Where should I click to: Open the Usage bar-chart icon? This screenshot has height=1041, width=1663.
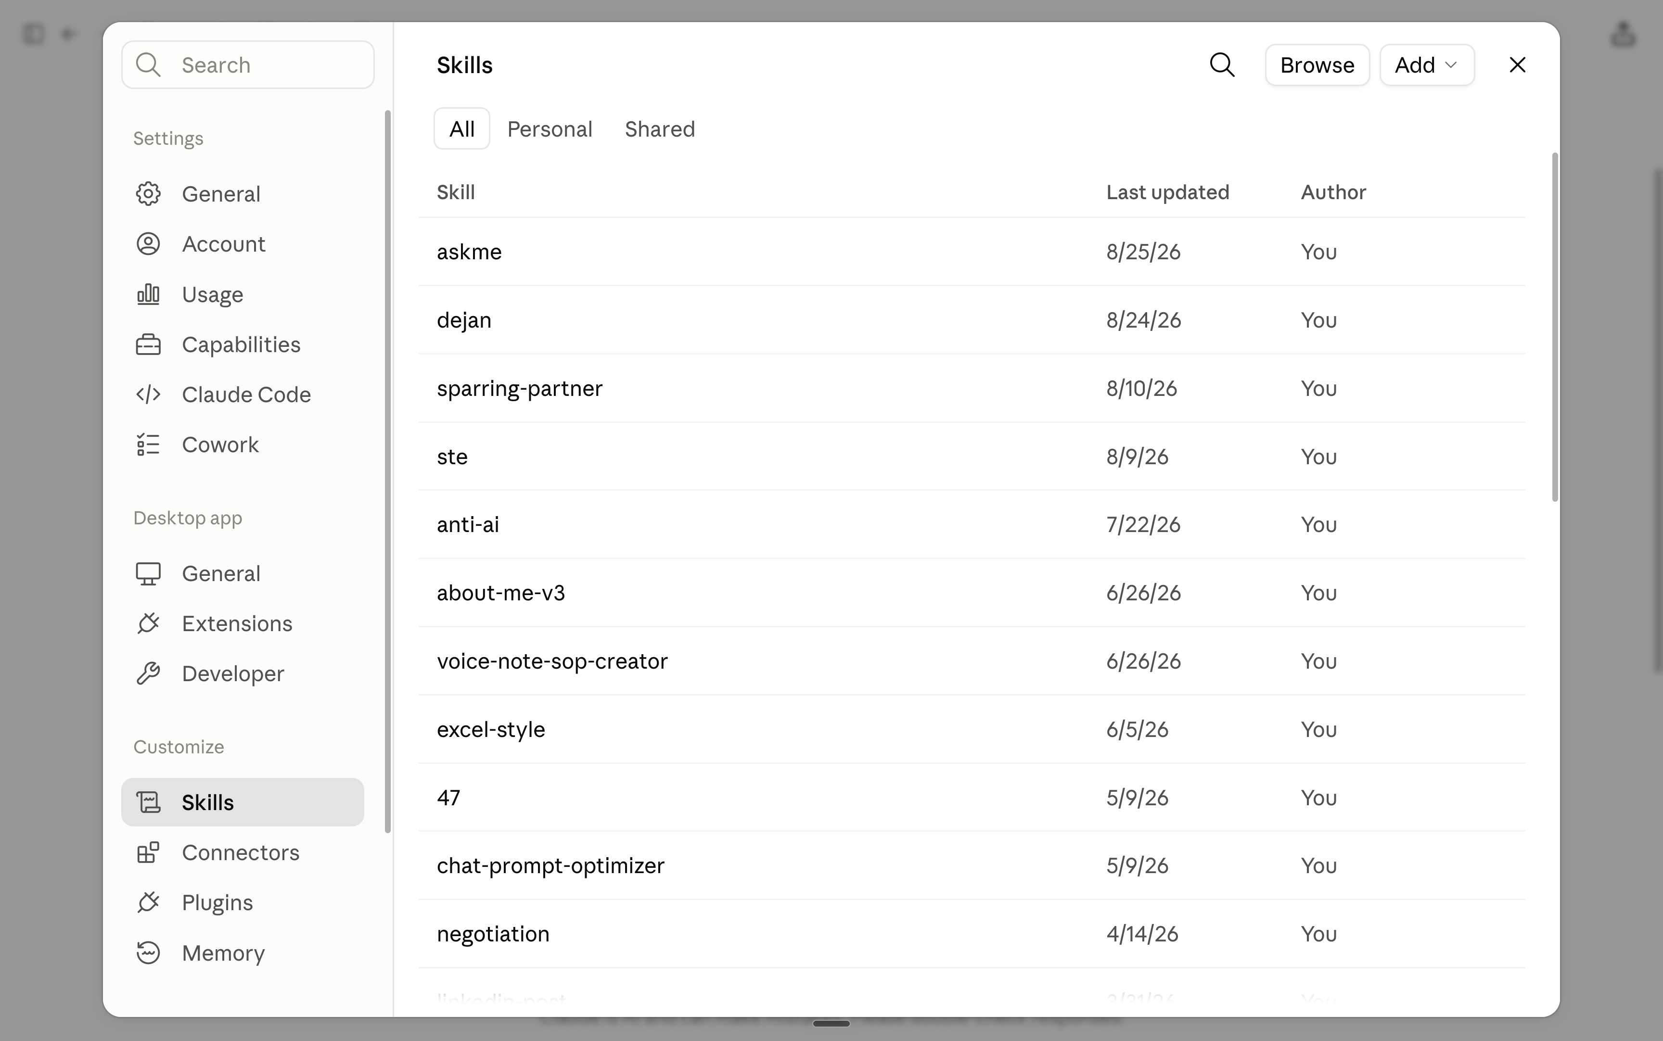coord(148,294)
